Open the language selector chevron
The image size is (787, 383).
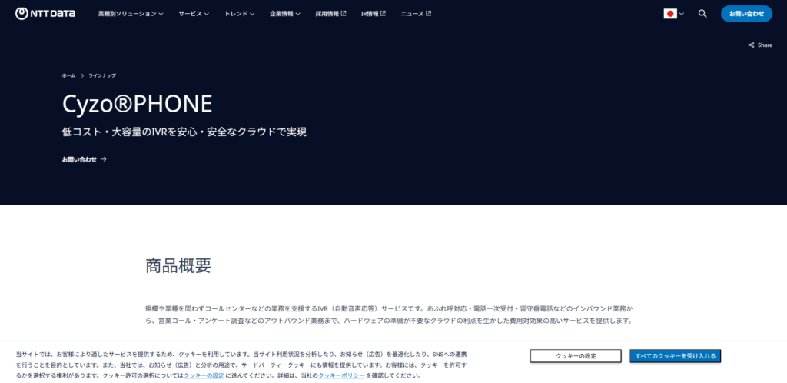coord(681,14)
